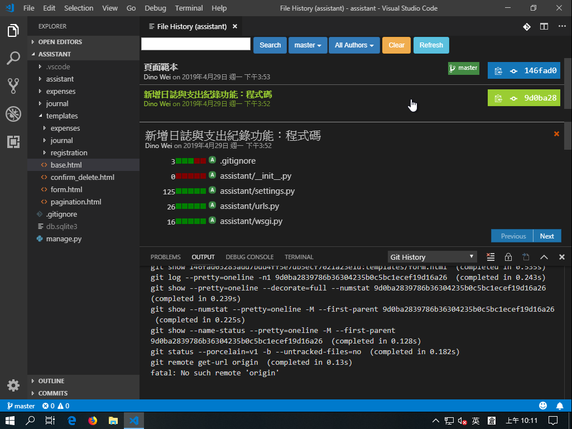Image resolution: width=572 pixels, height=429 pixels.
Task: Open the Debug view icon
Action: [13, 114]
